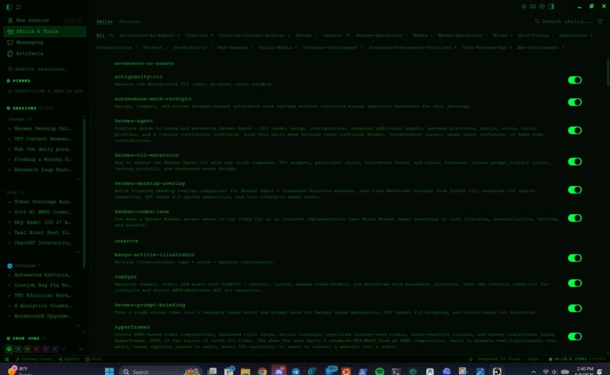Screen dimensions: 610x375
Task: Open Discord from the taskbar
Action: [279, 371]
